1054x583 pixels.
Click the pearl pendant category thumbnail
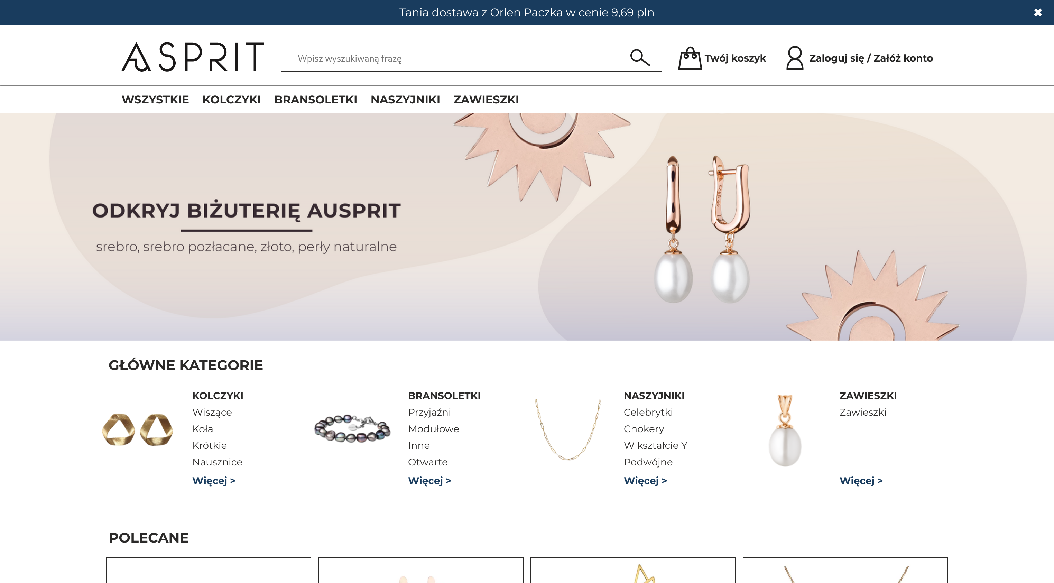(x=785, y=431)
